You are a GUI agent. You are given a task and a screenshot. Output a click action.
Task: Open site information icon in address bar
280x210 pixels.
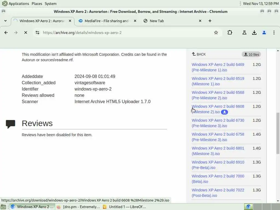[37, 33]
